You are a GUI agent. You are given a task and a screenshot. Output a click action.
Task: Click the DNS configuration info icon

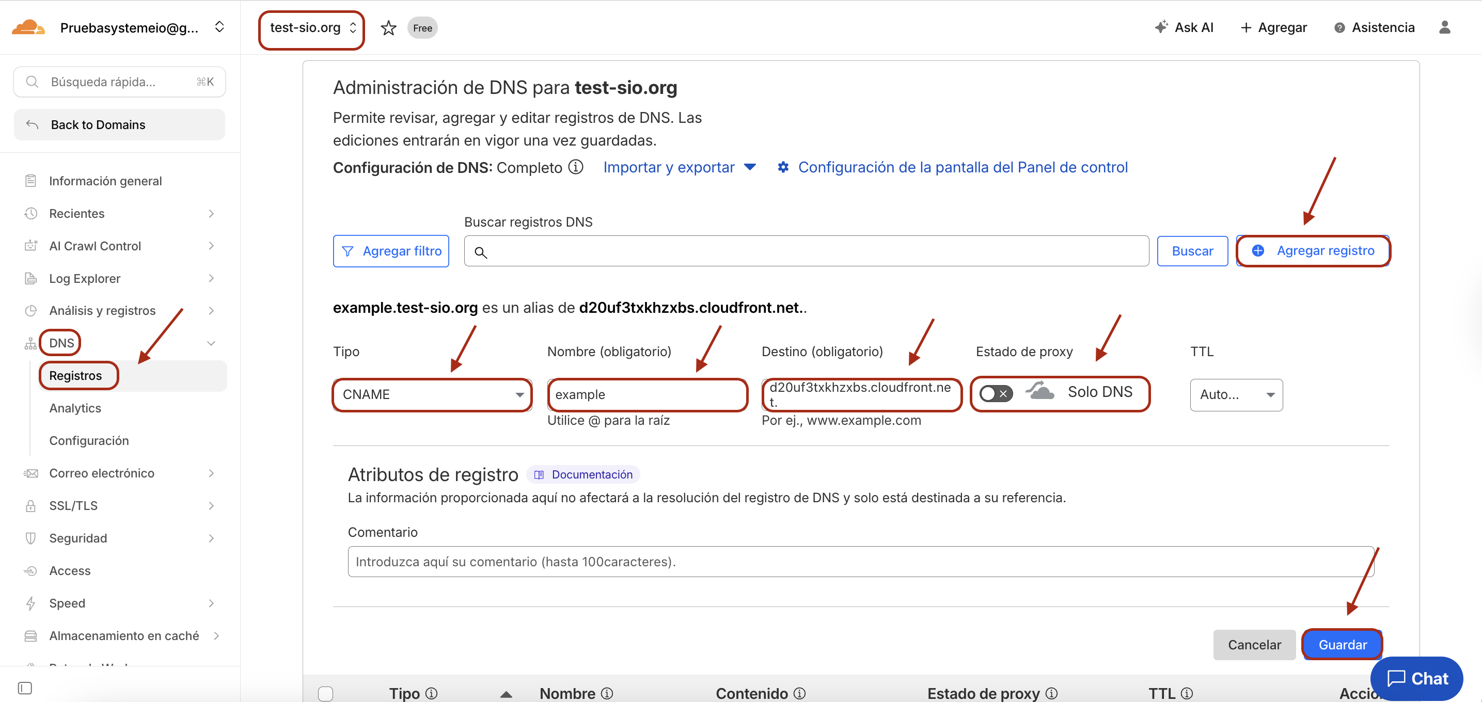coord(575,167)
